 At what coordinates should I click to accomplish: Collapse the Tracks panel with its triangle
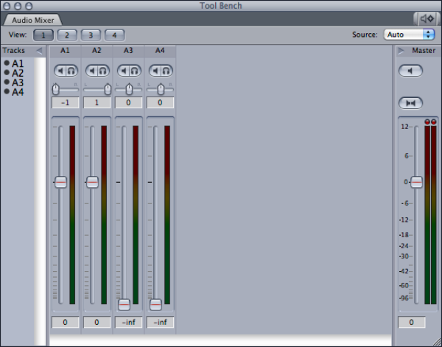[39, 51]
